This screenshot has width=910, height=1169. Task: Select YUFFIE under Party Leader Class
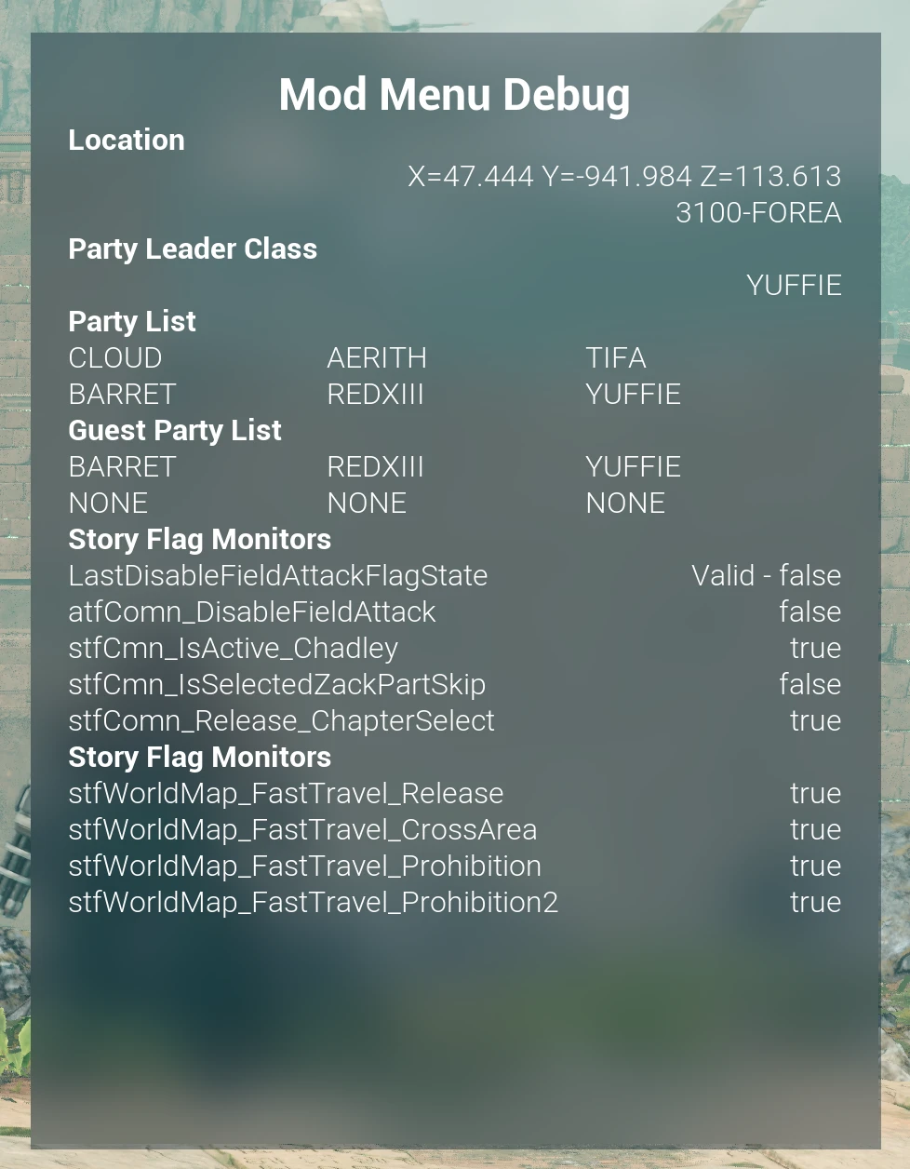tap(793, 285)
